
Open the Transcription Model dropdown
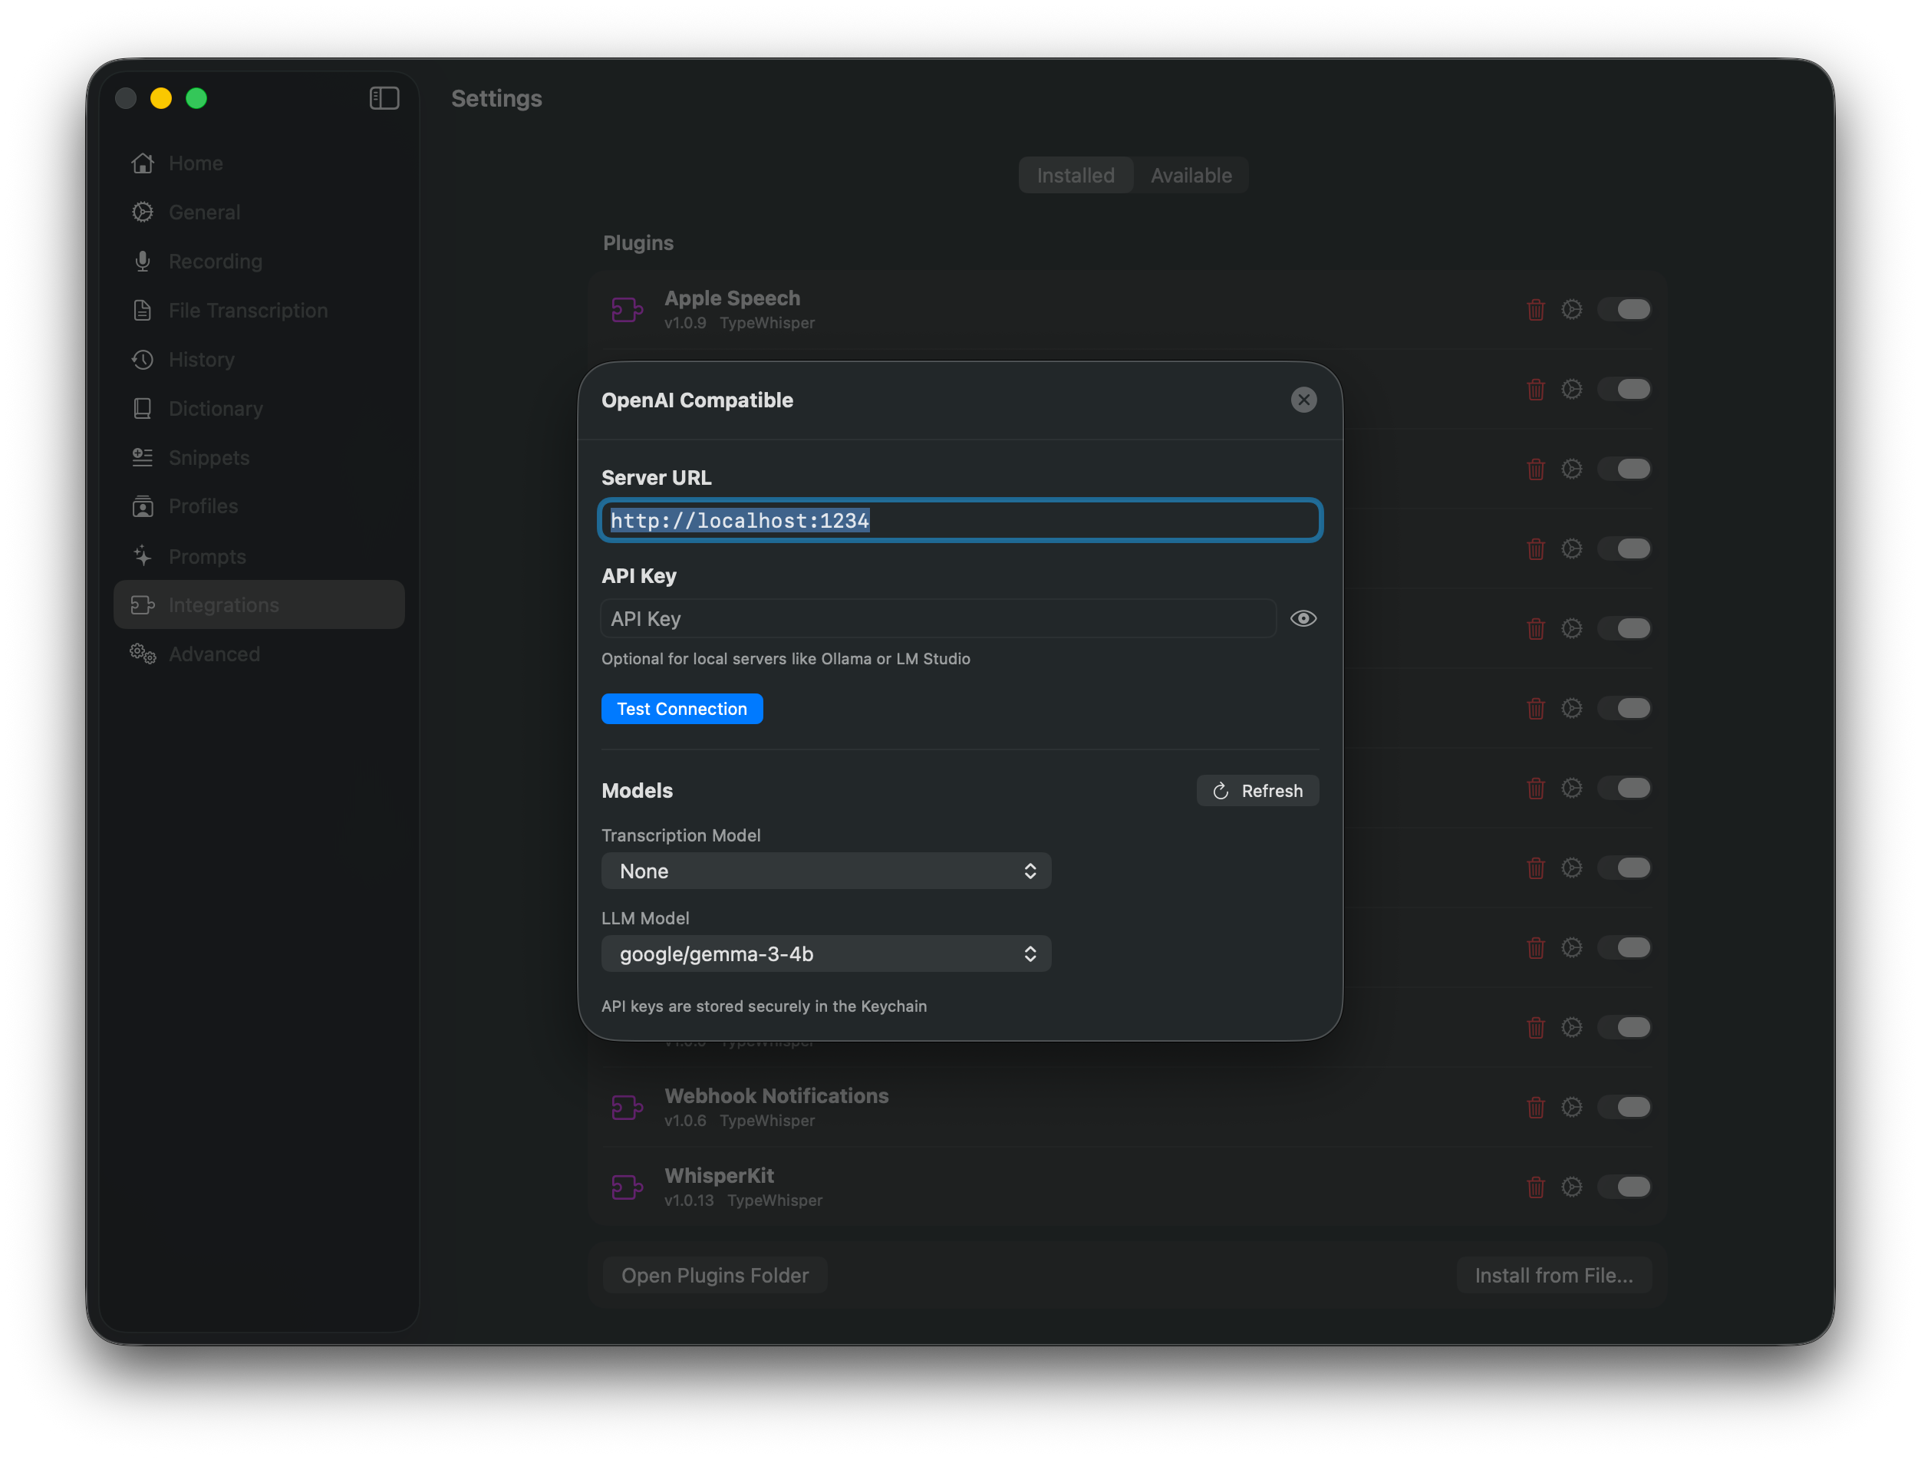[x=825, y=870]
